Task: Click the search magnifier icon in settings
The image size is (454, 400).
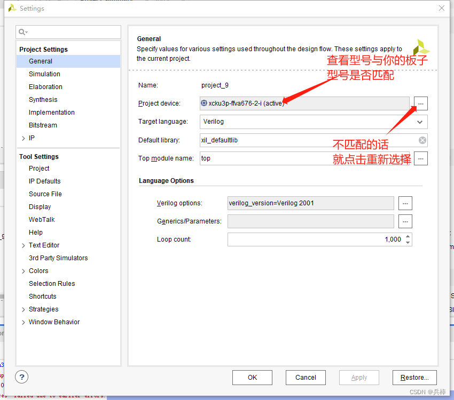Action: click(x=23, y=32)
